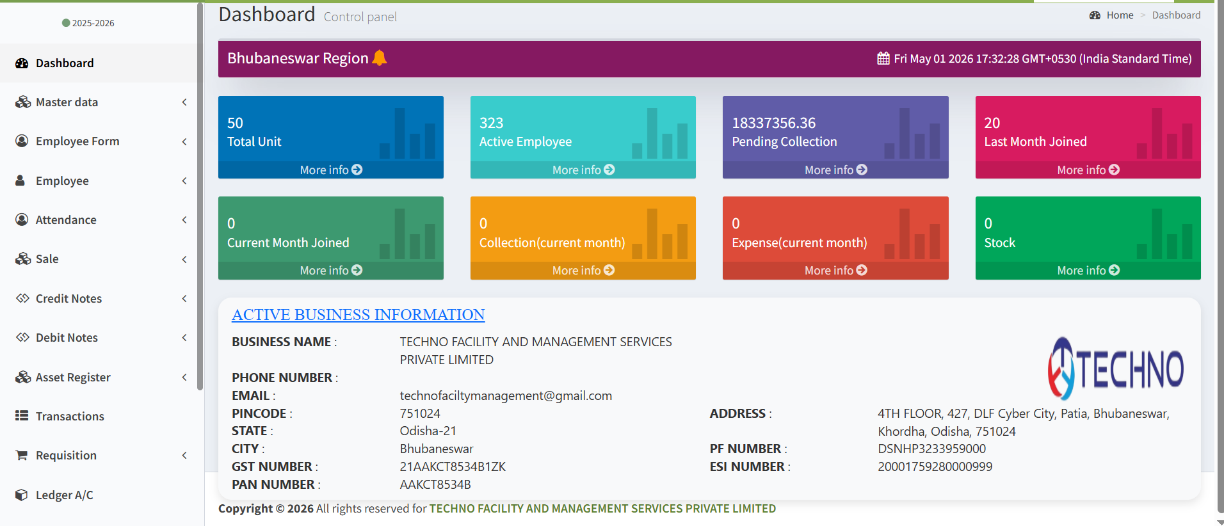Click the arrow icon on Collection(current month) card

609,270
